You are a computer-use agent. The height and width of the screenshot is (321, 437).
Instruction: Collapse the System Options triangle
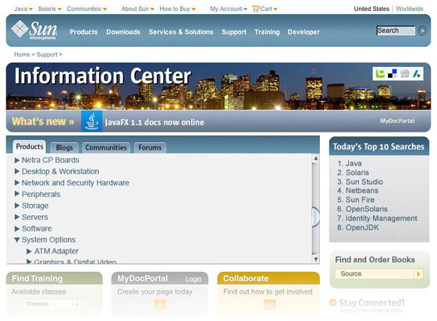click(x=17, y=239)
